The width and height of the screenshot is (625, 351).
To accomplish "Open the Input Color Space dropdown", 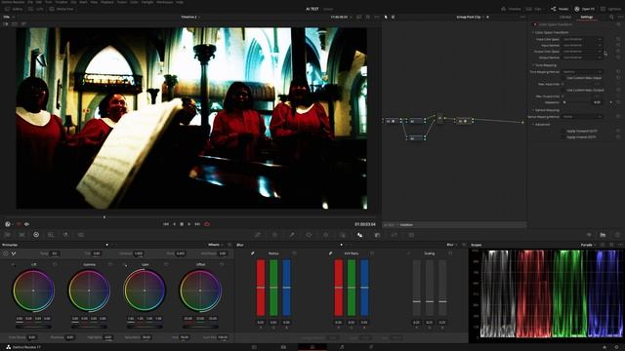I will pyautogui.click(x=582, y=39).
